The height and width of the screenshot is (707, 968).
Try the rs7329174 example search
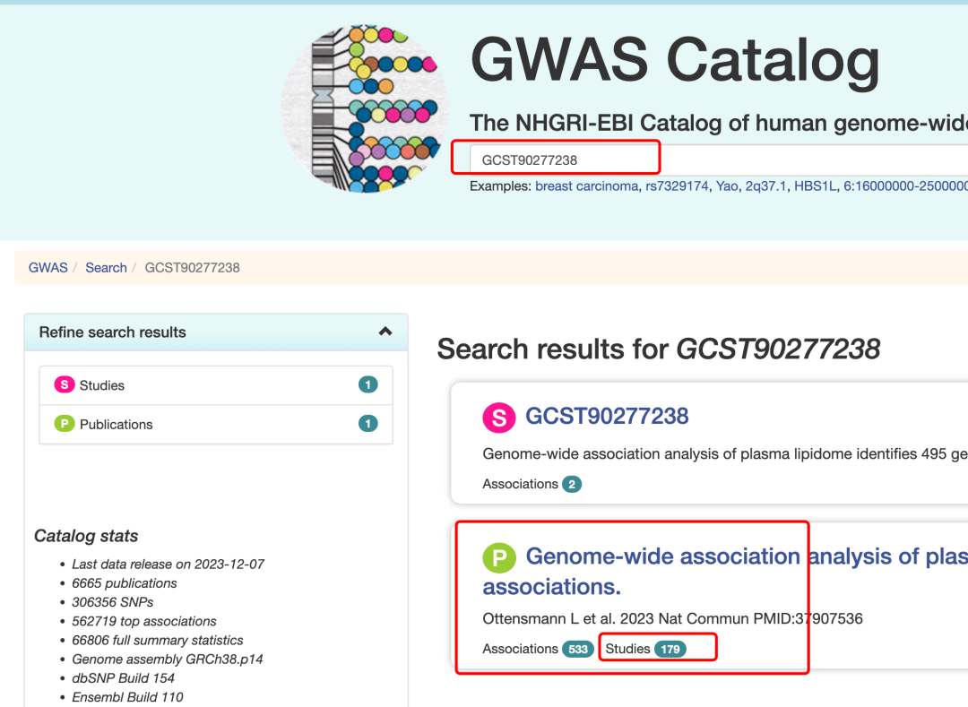678,186
